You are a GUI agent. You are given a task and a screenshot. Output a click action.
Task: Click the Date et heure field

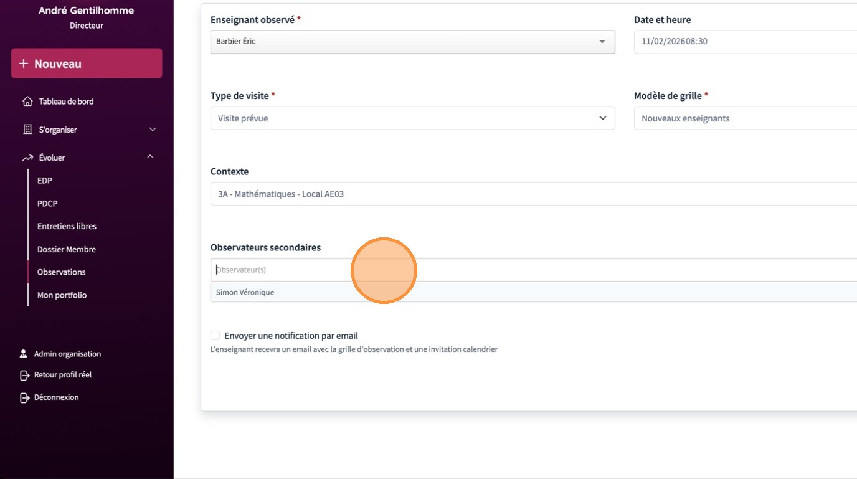tap(745, 42)
